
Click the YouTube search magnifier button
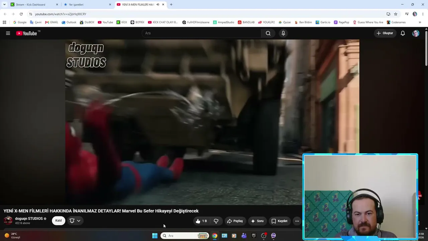pyautogui.click(x=268, y=33)
